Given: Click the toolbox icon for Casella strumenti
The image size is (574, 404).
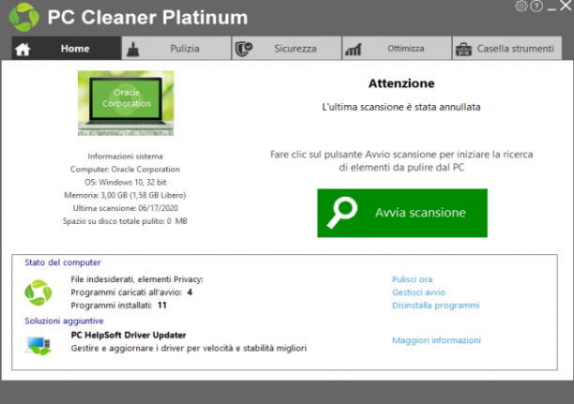Looking at the screenshot, I should (463, 50).
